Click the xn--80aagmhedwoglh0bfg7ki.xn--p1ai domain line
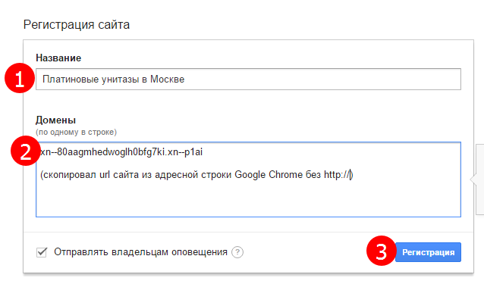 (121, 152)
